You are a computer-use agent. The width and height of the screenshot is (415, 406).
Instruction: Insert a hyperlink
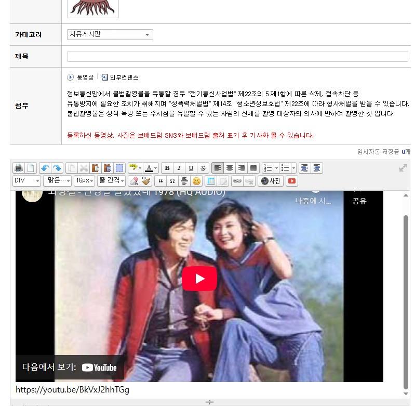237,181
